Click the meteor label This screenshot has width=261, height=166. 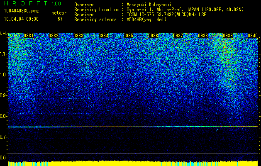pos(59,13)
